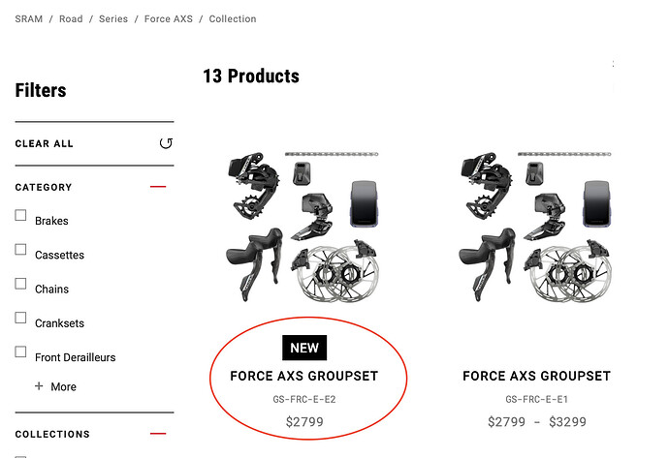This screenshot has width=669, height=458.
Task: Toggle the Front Derailleurs checkbox
Action: [20, 351]
